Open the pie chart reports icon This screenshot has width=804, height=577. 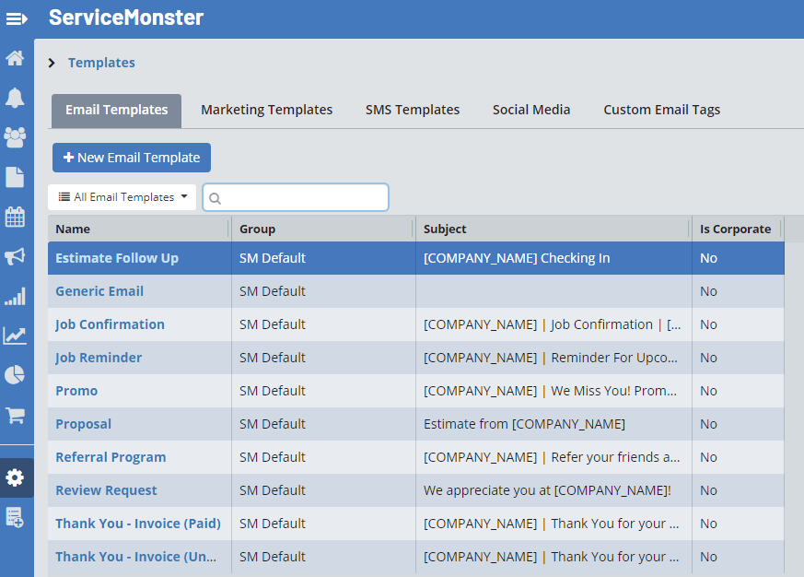[x=16, y=375]
